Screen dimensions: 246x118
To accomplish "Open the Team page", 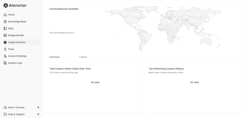I will [x=22, y=49].
